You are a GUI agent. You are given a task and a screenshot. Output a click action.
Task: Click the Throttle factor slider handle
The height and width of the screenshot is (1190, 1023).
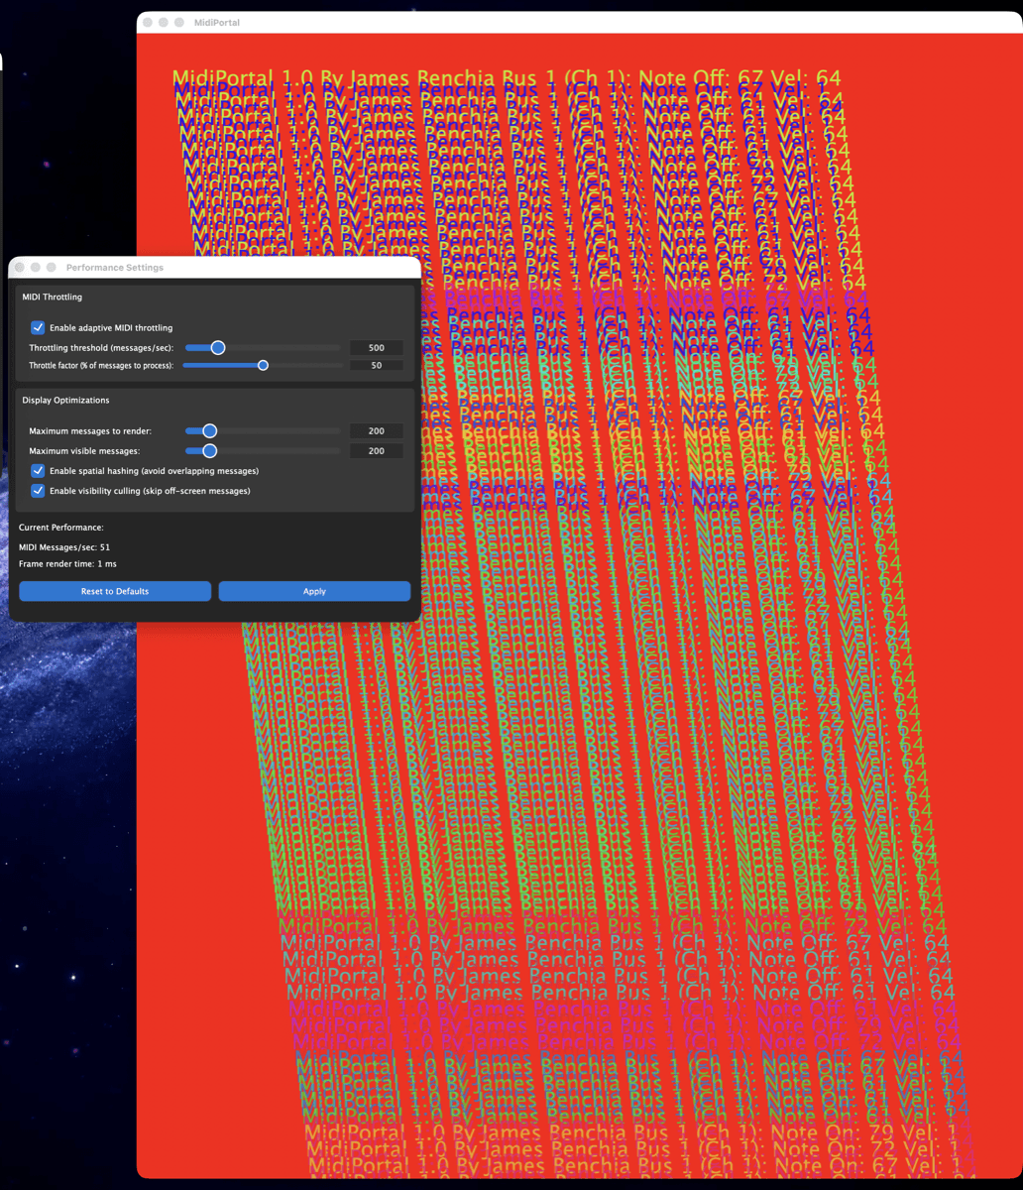coord(263,366)
